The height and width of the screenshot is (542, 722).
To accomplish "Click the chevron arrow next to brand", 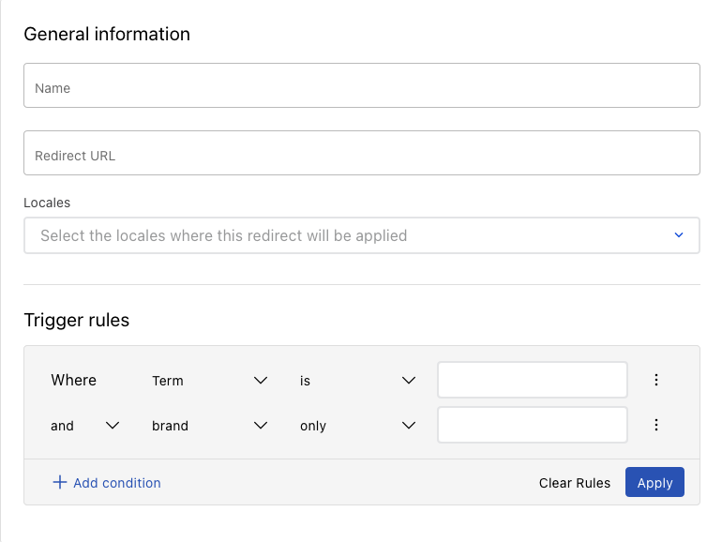I will 261,426.
